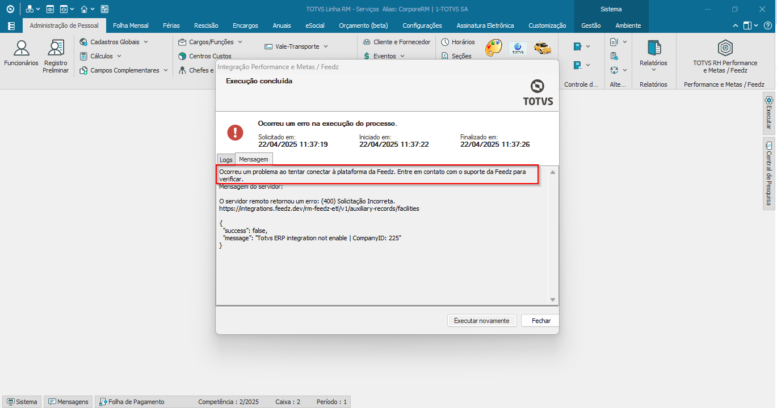The image size is (777, 408).
Task: Open Seções in the ribbon
Action: coord(456,56)
